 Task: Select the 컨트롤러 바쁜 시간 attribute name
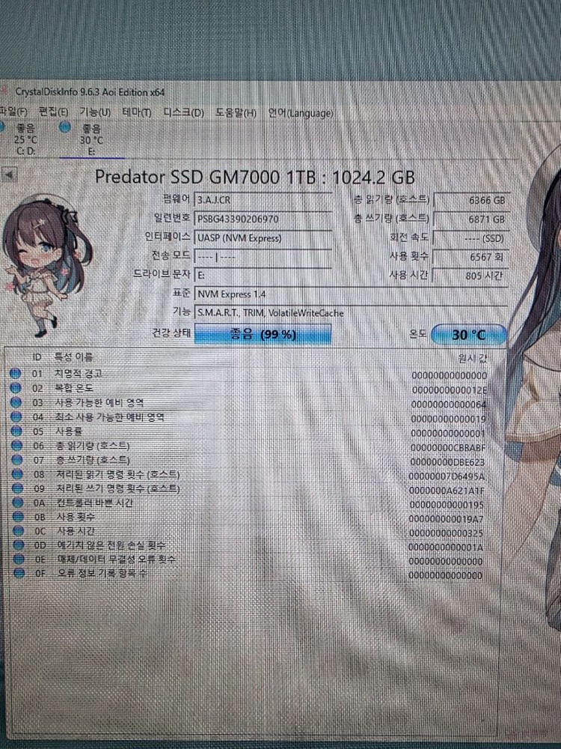click(94, 503)
